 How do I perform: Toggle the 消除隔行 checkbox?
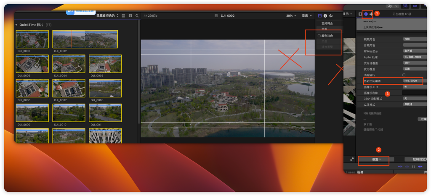(x=404, y=75)
